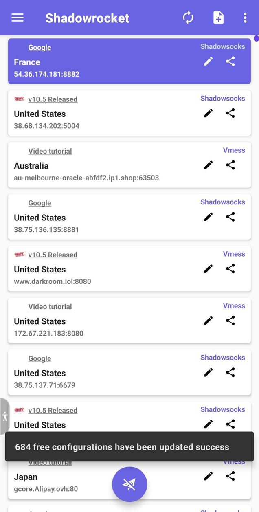This screenshot has height=512, width=259.
Task: Open the v10.5 Released link
Action: pyautogui.click(x=53, y=99)
